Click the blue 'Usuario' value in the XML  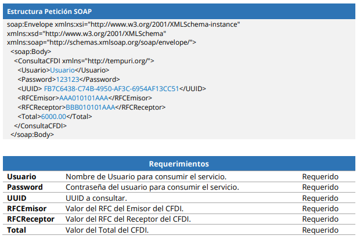(x=62, y=70)
